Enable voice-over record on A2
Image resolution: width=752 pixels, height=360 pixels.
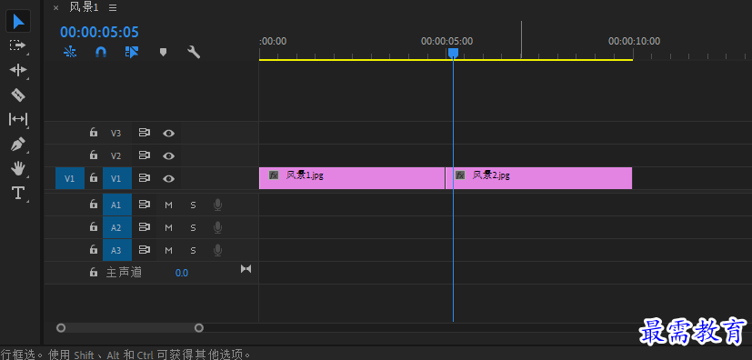tap(217, 227)
